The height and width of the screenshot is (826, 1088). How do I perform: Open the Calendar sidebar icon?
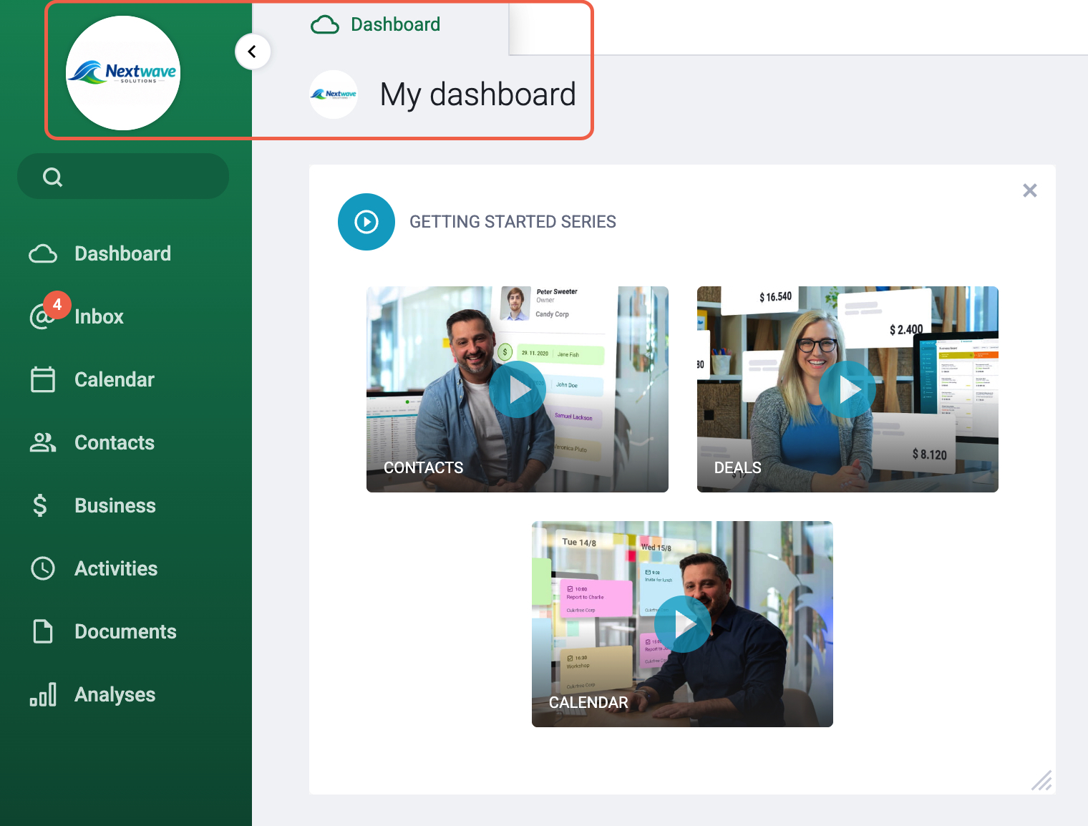(43, 379)
